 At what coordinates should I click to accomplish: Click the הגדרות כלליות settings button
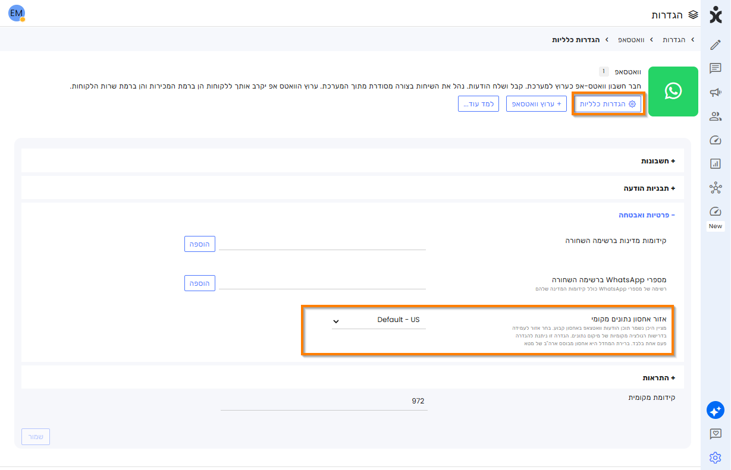pos(608,103)
